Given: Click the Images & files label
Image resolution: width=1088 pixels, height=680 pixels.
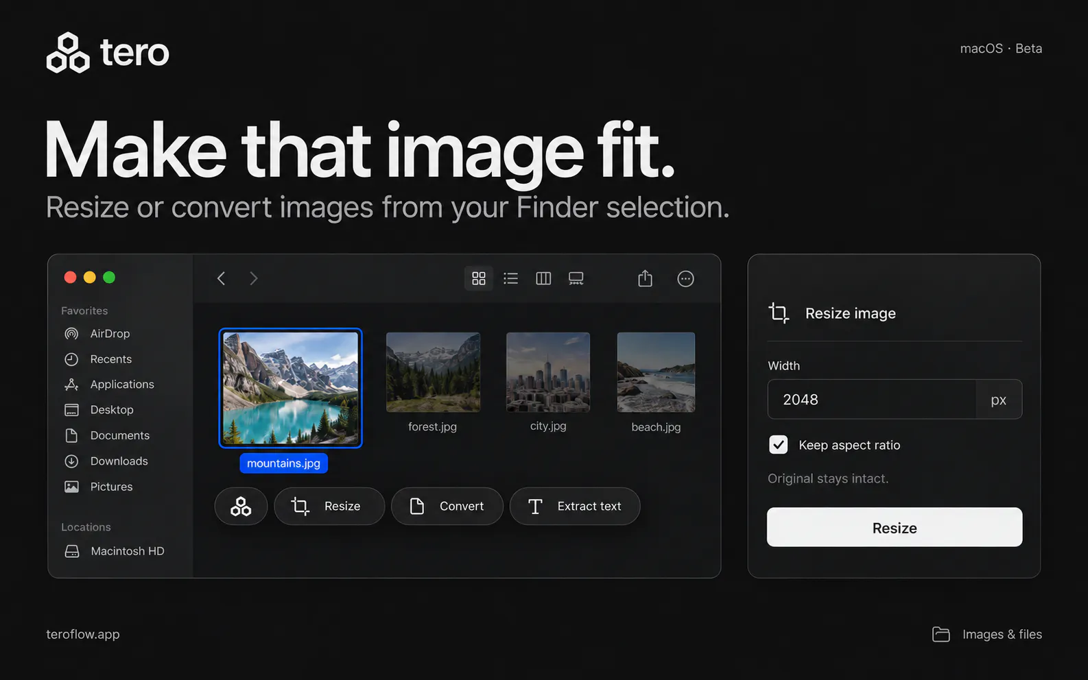Looking at the screenshot, I should coord(1002,634).
